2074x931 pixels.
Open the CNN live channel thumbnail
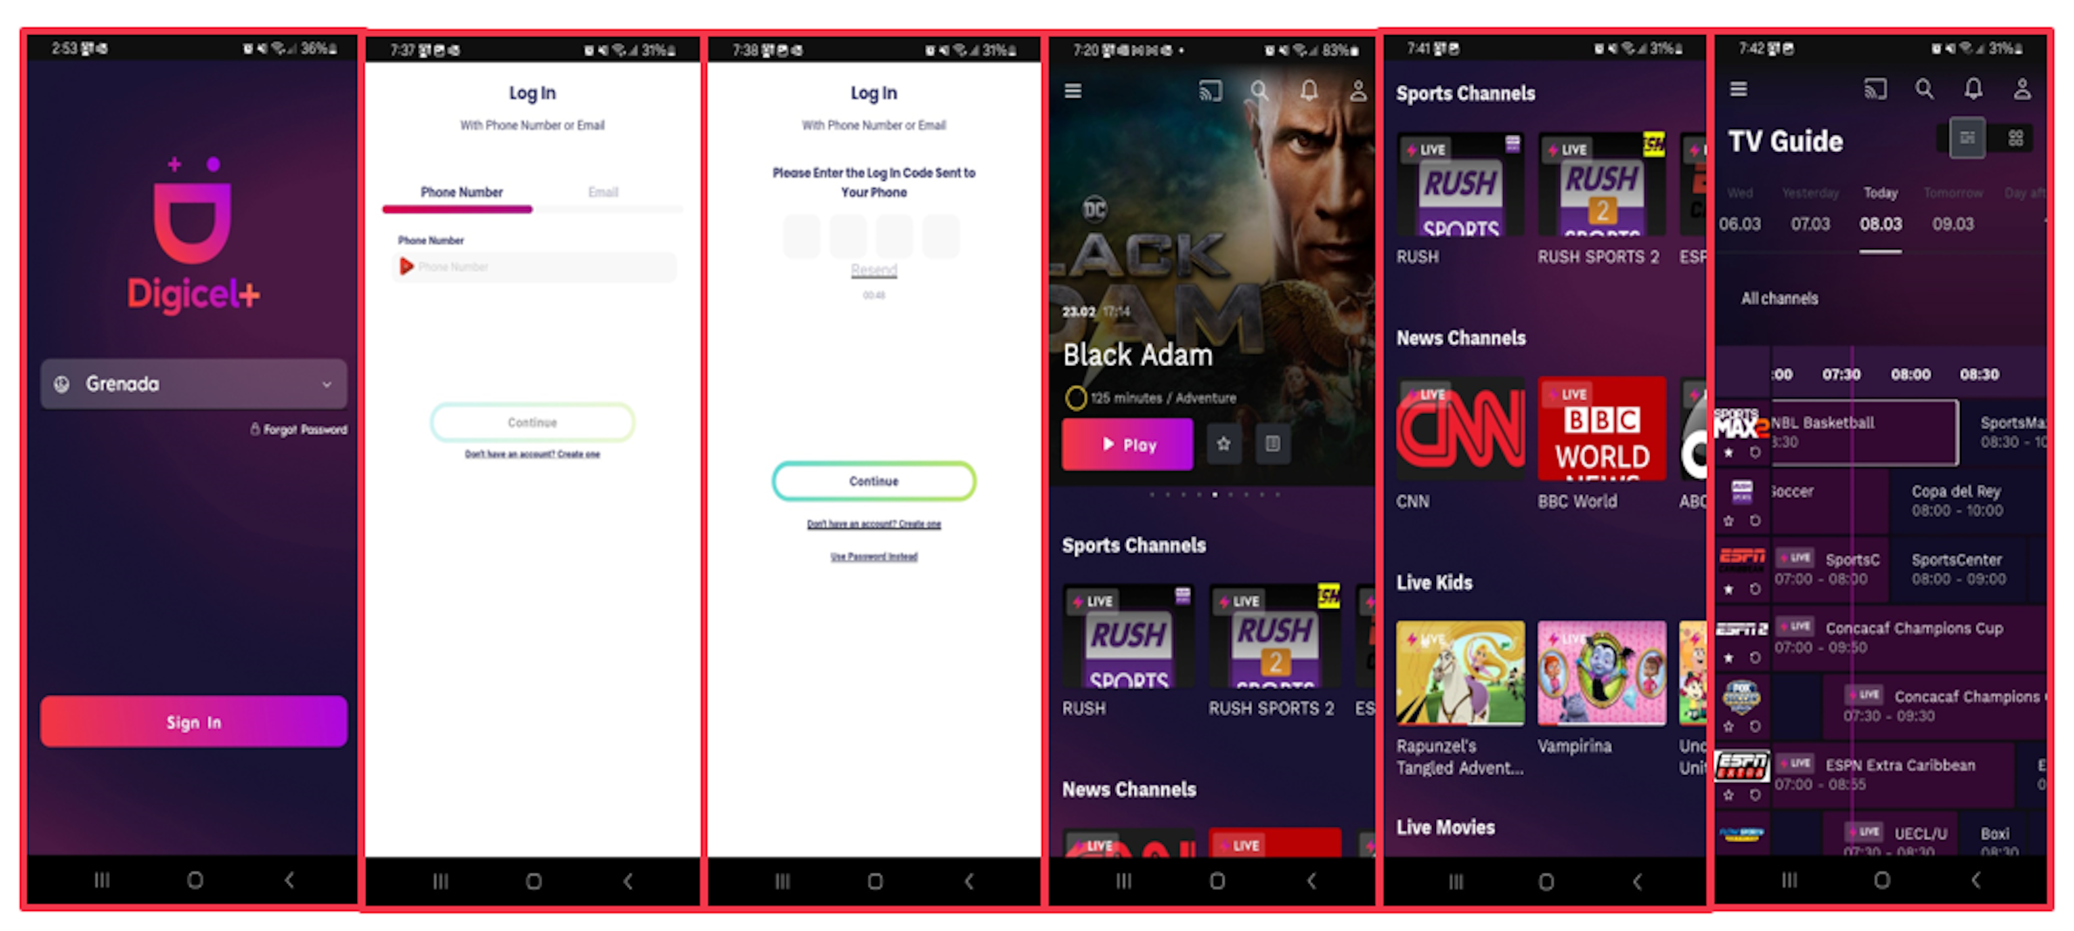click(1460, 429)
